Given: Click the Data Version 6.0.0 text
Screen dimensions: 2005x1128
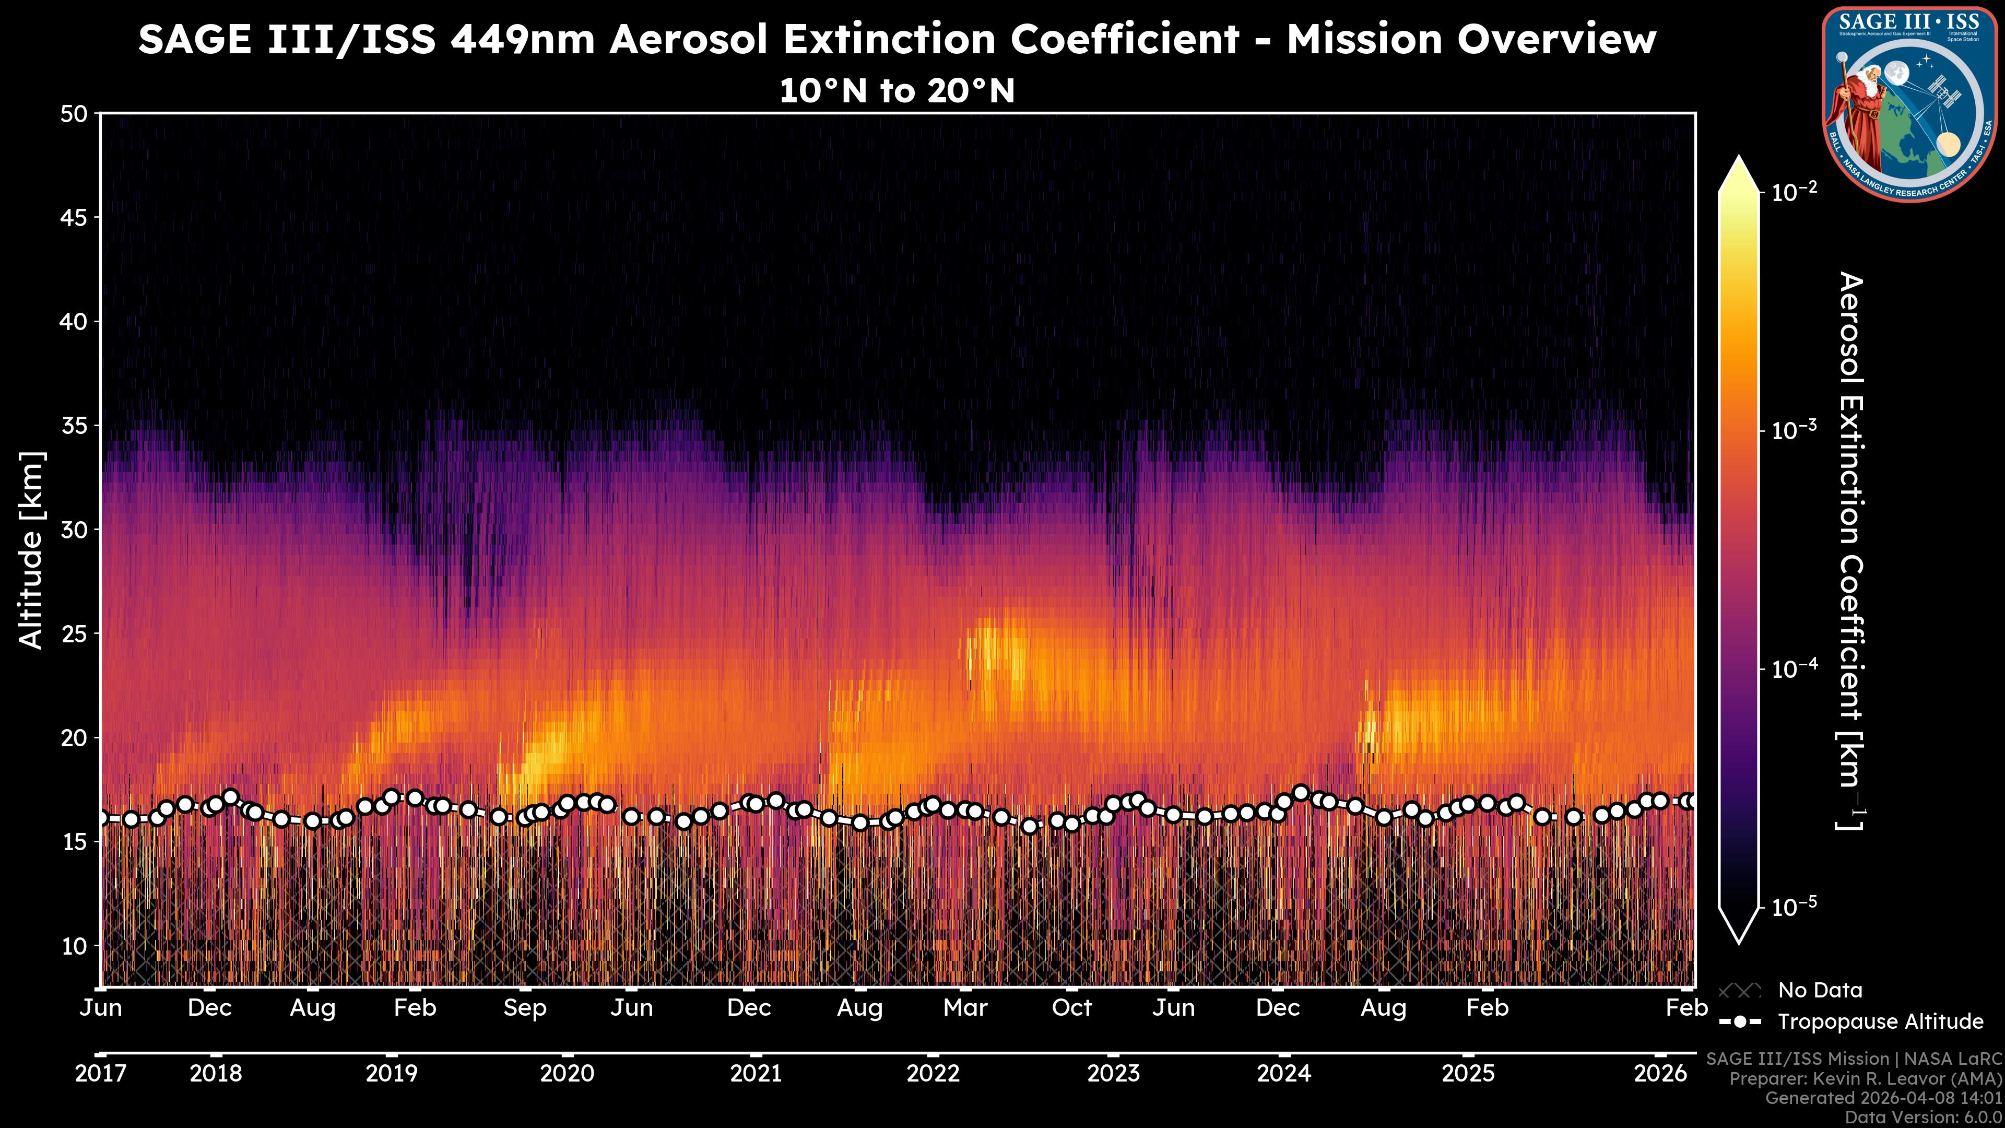Looking at the screenshot, I should tap(1924, 1117).
